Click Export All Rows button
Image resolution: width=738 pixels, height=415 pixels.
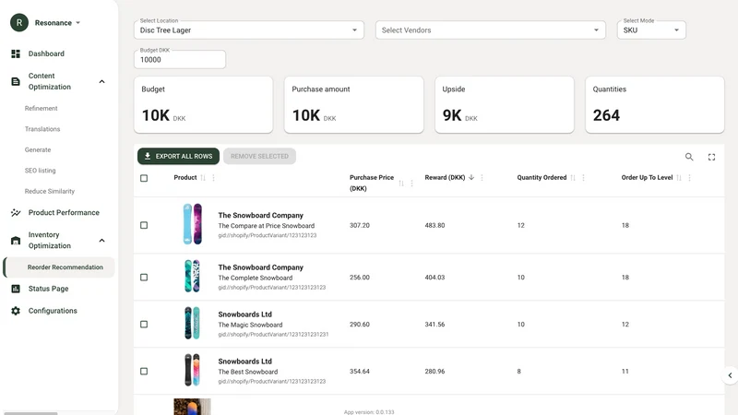178,156
